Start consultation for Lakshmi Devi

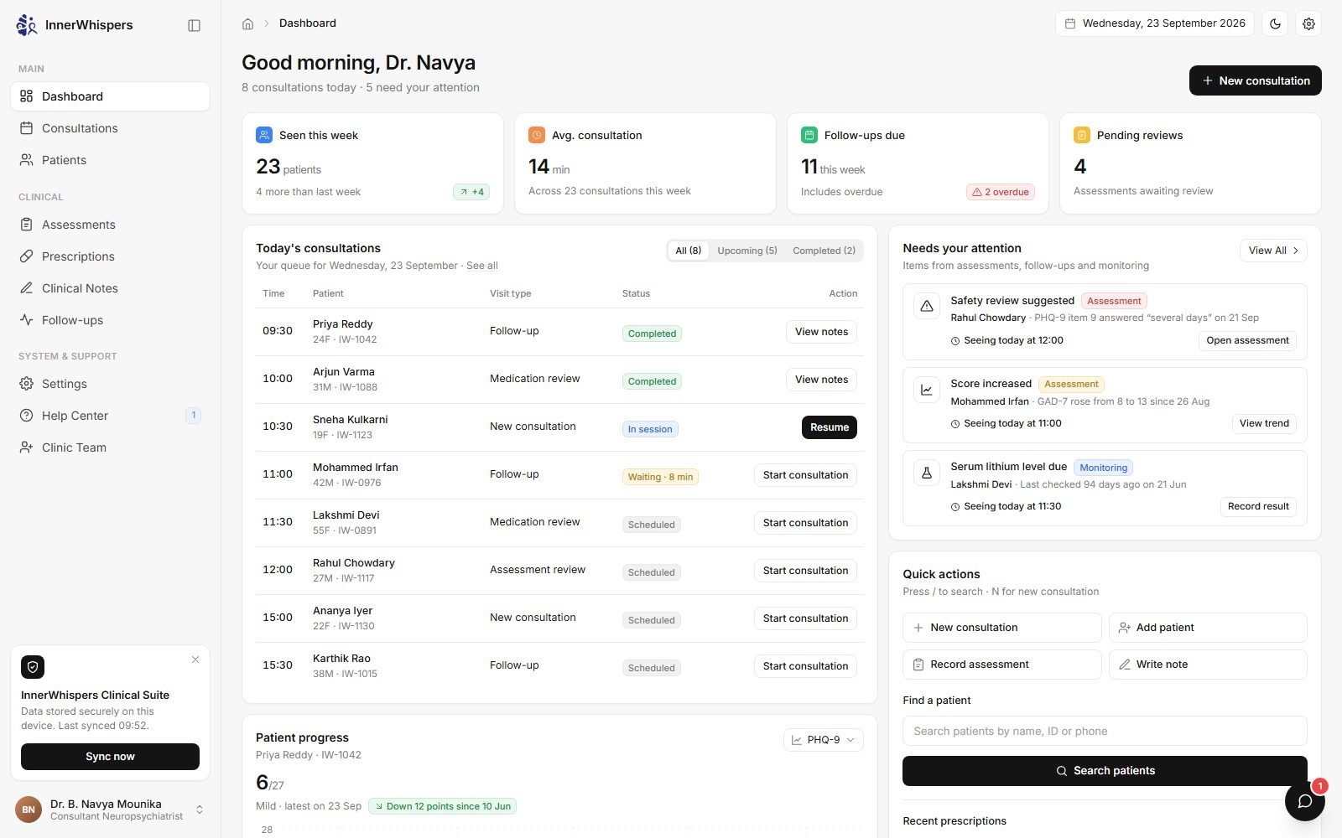(805, 523)
